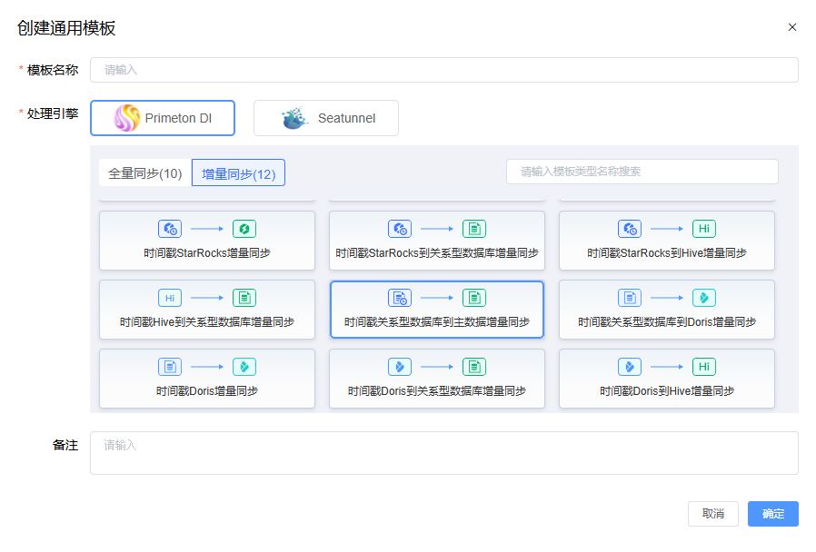The image size is (816, 552).
Task: Click the green target icon on 时间戳StarRocks增量同步 card
Action: point(243,229)
